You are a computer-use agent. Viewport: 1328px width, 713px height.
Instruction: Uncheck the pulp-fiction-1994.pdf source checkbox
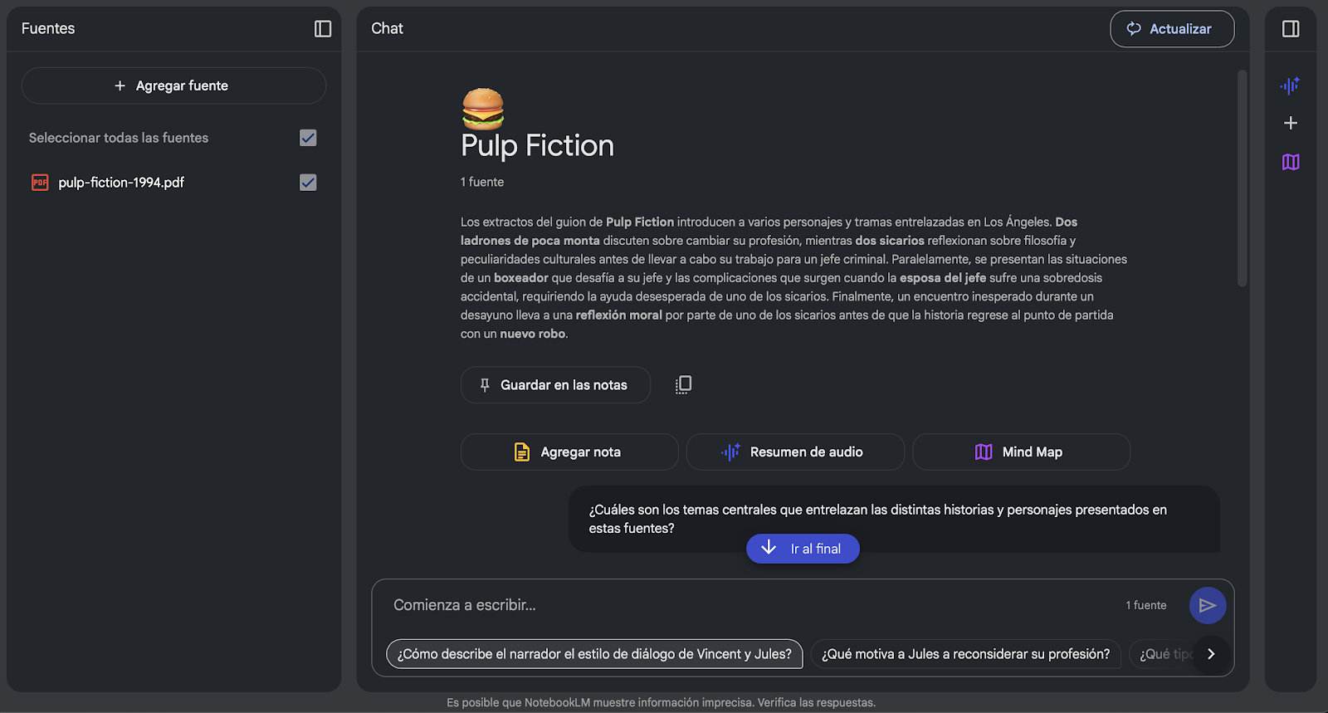(x=308, y=183)
